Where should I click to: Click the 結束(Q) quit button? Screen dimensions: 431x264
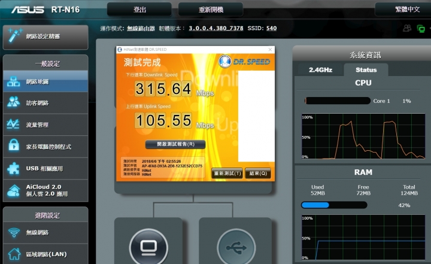[x=258, y=173]
